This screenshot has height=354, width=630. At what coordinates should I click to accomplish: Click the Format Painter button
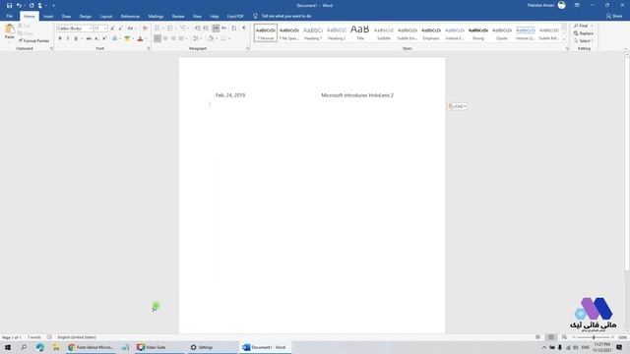pyautogui.click(x=33, y=41)
